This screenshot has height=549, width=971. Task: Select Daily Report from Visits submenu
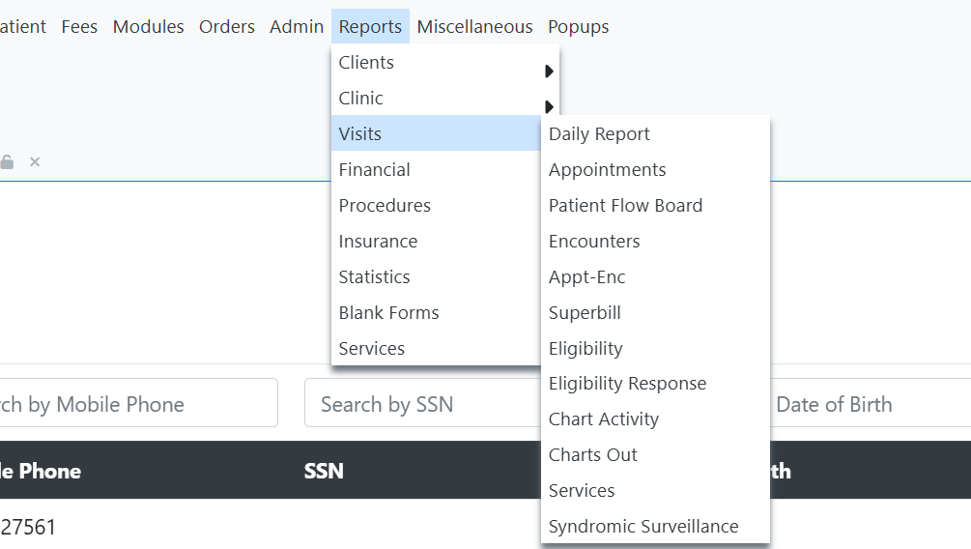599,134
